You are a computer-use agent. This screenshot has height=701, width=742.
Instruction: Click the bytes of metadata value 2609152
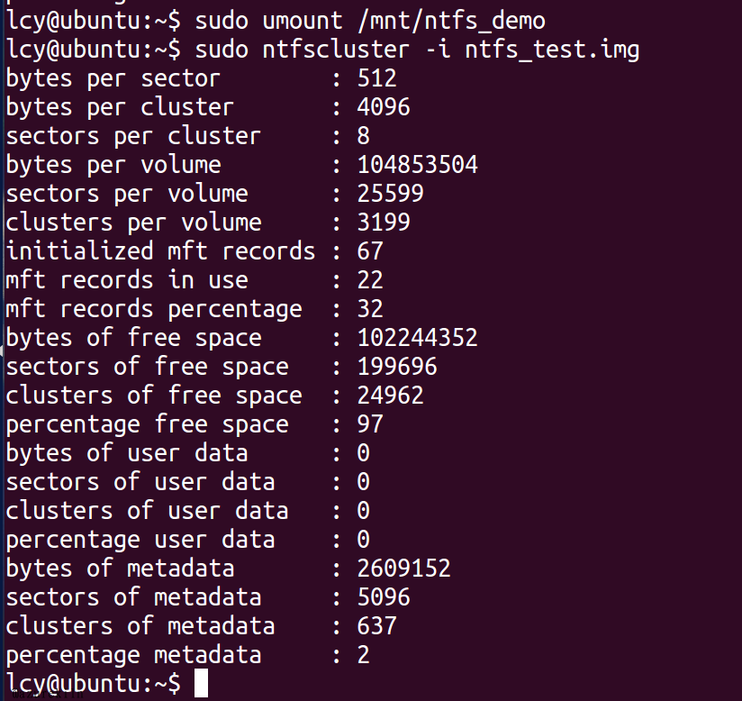pos(403,569)
